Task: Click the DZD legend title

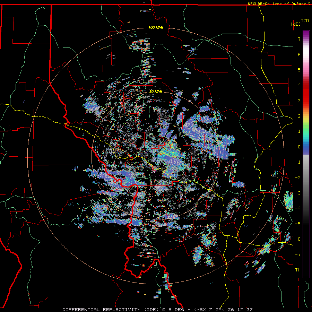Action: point(305,21)
